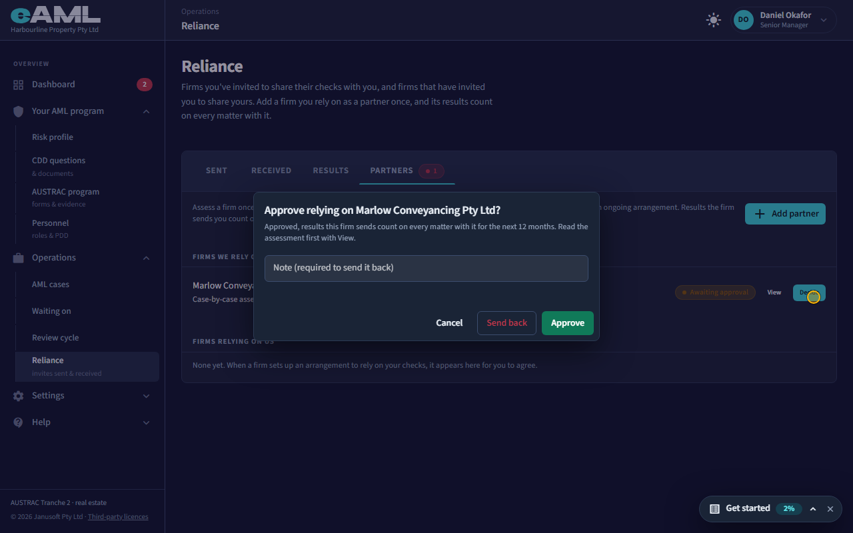Go to Waiting on
Screen dimensions: 853x533
click(x=87, y=311)
